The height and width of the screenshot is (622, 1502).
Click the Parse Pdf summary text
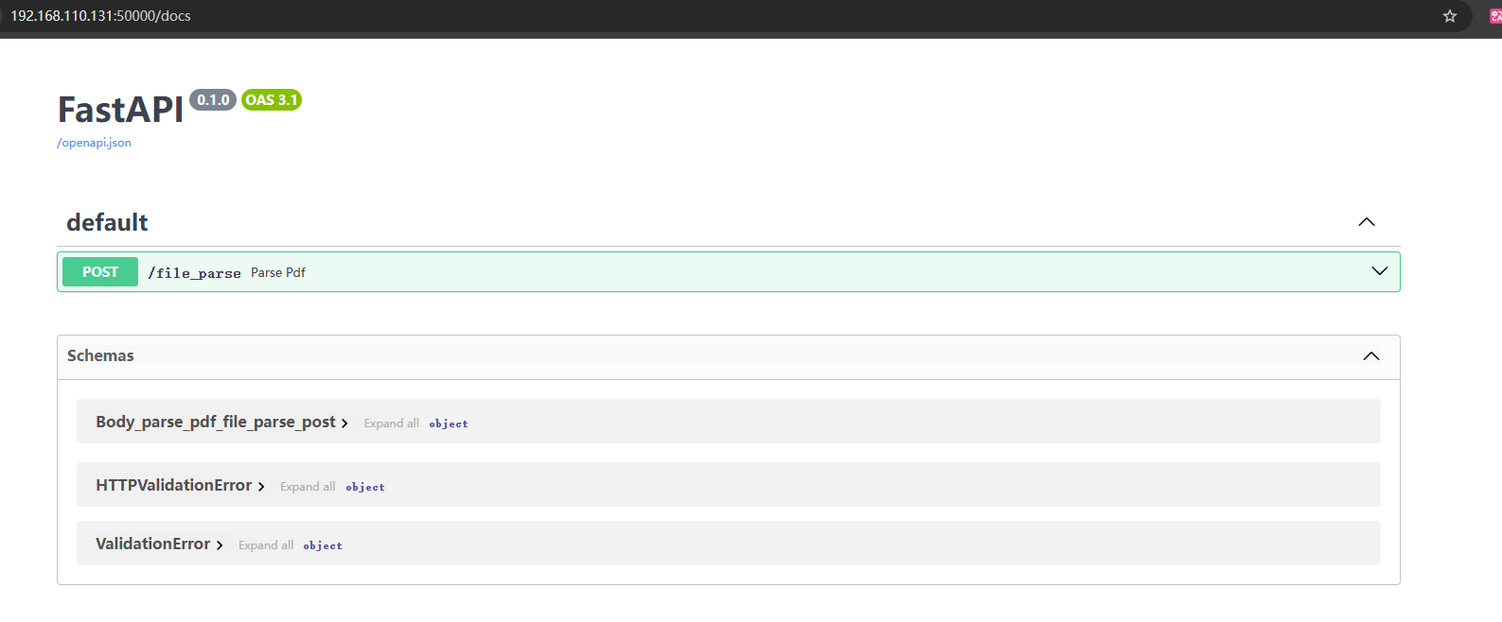(x=278, y=272)
